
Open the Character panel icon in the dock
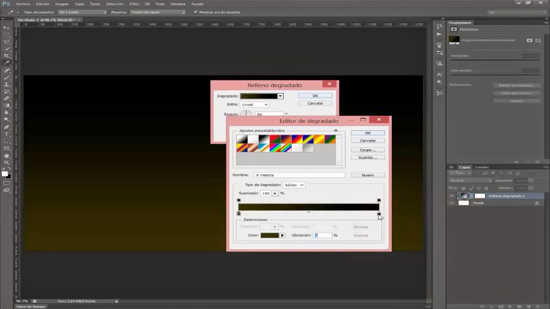coord(439,75)
